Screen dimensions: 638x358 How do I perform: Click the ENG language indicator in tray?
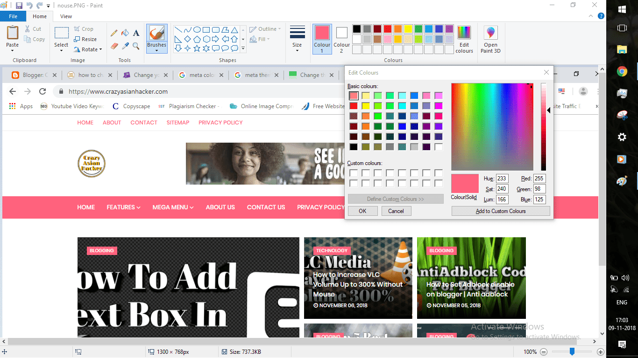pyautogui.click(x=622, y=303)
